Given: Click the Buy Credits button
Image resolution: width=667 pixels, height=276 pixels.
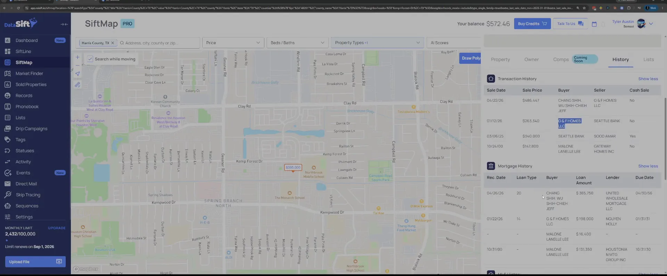Looking at the screenshot, I should point(532,24).
